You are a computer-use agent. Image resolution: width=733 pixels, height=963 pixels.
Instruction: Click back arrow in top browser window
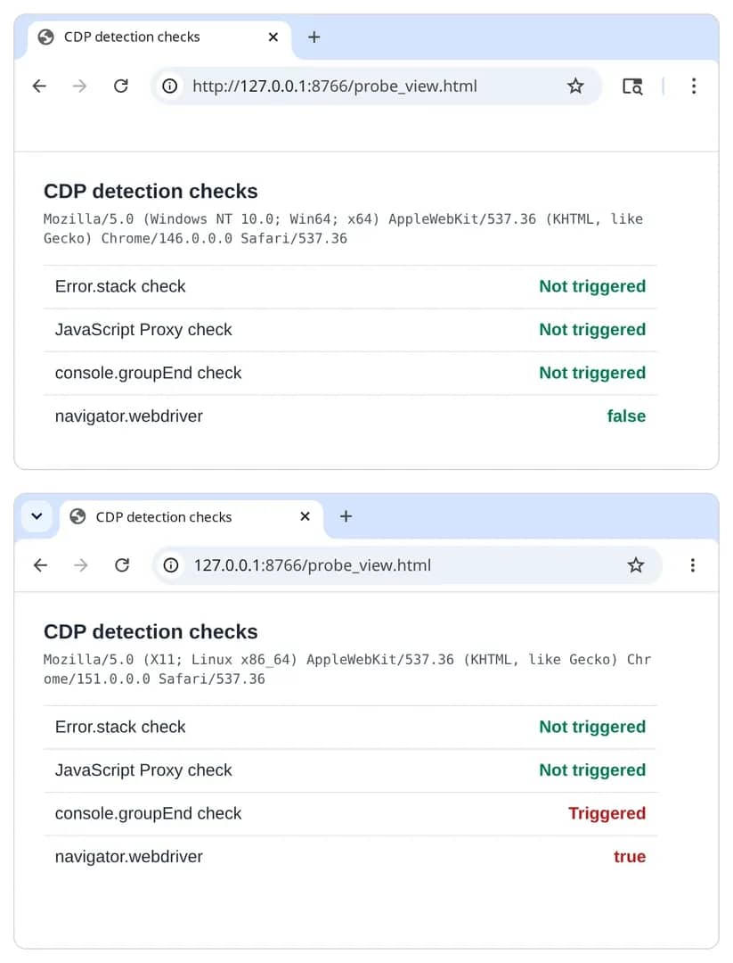pos(39,86)
